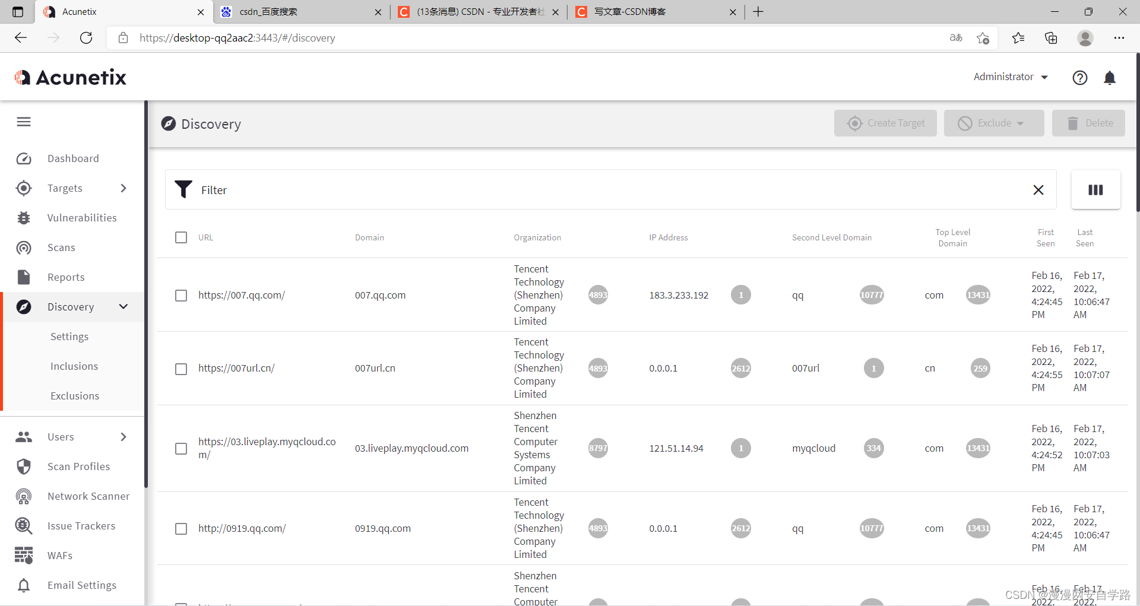
Task: Click the 4893 count badge for 007.qq.com
Action: tap(598, 295)
